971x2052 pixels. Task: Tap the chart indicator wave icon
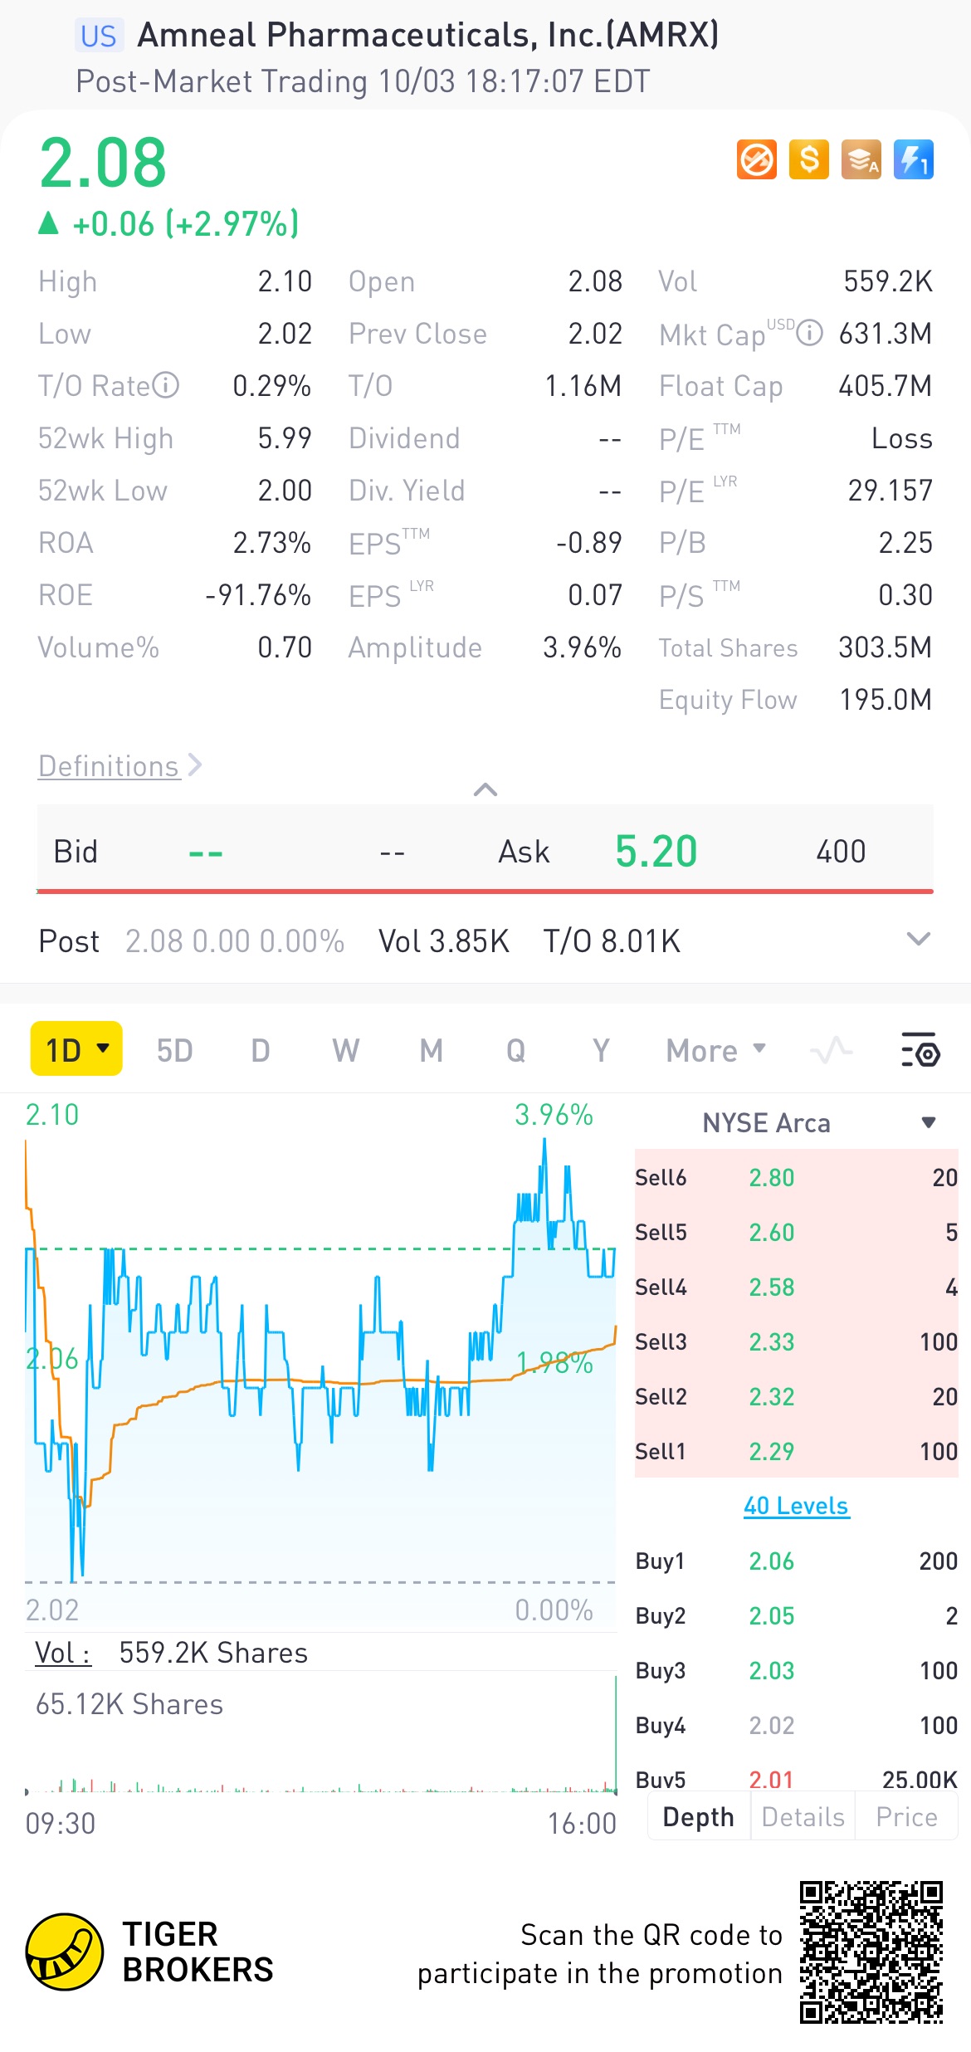coord(831,1050)
